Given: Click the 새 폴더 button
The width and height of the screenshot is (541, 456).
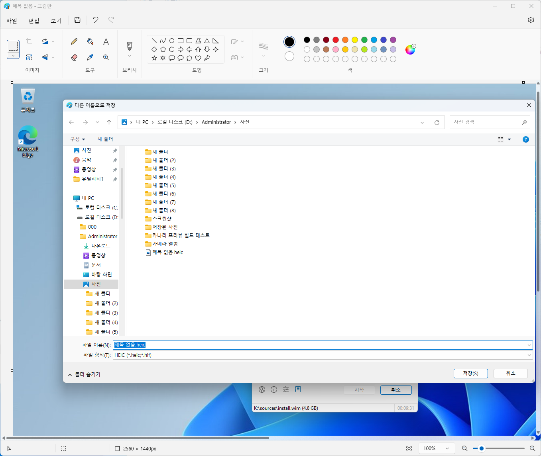Looking at the screenshot, I should tap(105, 139).
